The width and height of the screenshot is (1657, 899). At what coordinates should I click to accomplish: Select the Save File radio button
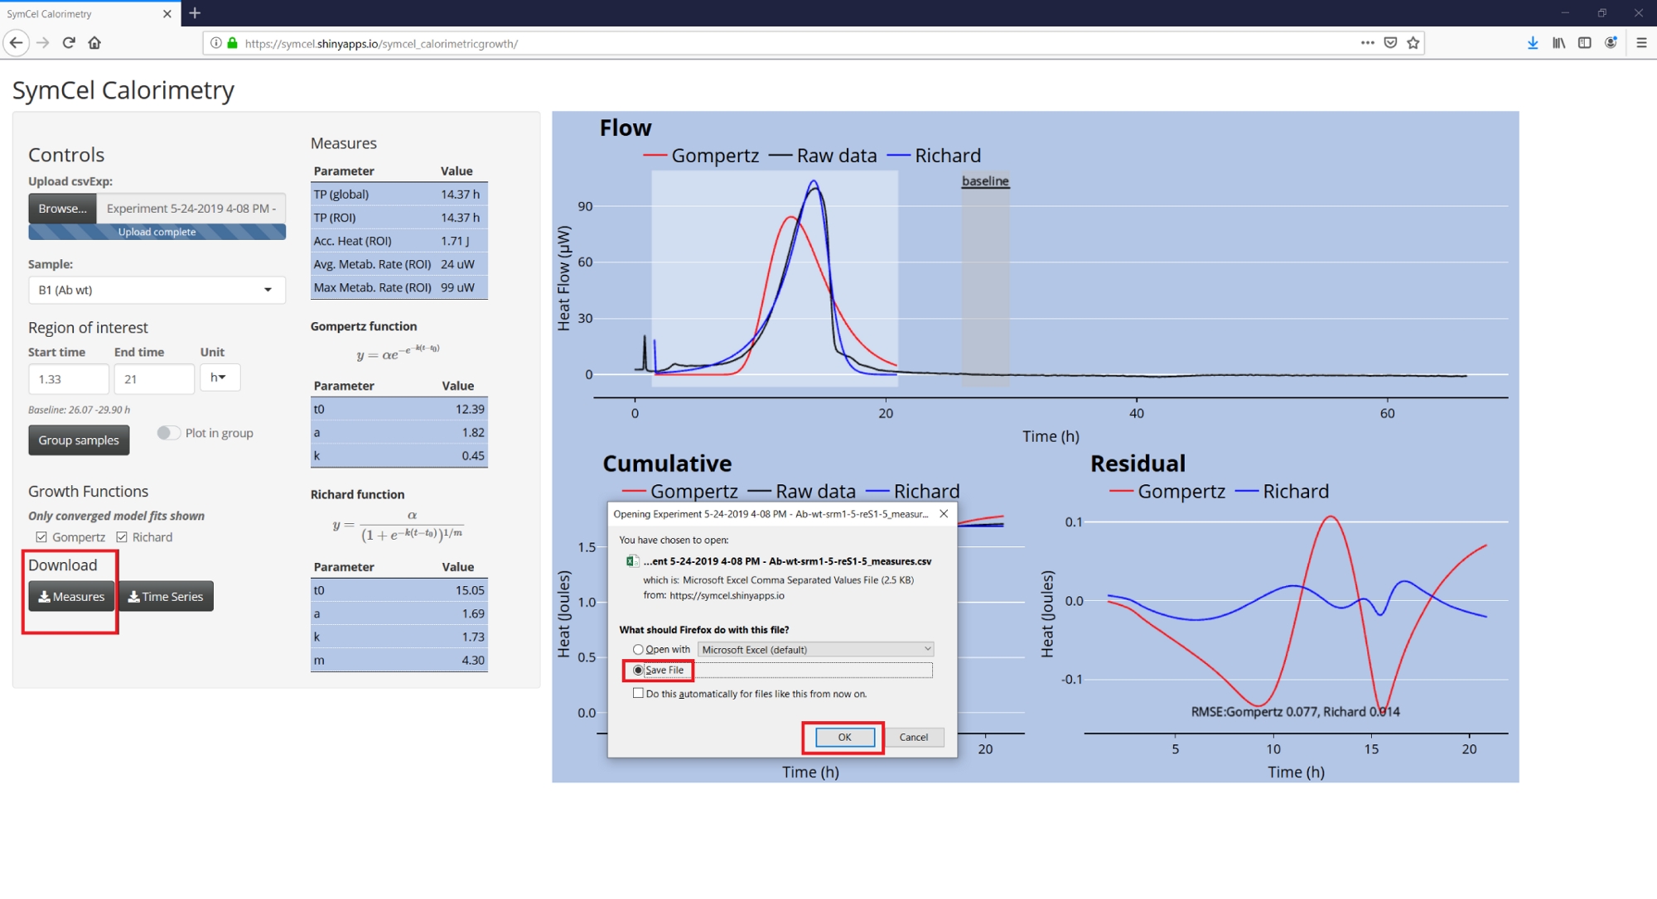click(x=638, y=671)
